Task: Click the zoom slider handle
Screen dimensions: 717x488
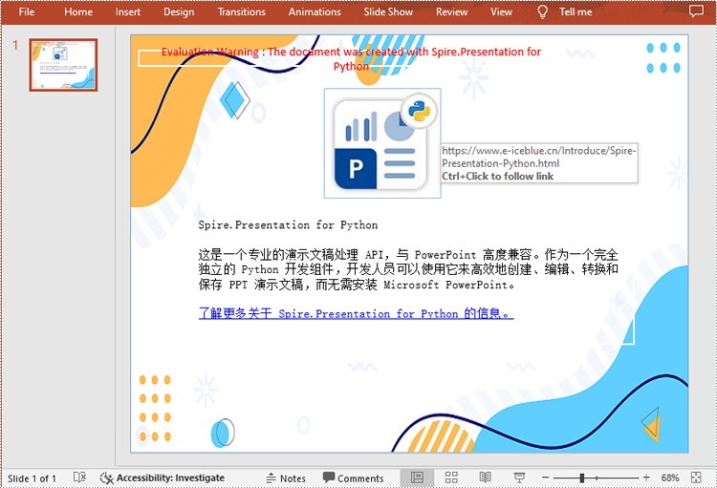Action: 581,477
